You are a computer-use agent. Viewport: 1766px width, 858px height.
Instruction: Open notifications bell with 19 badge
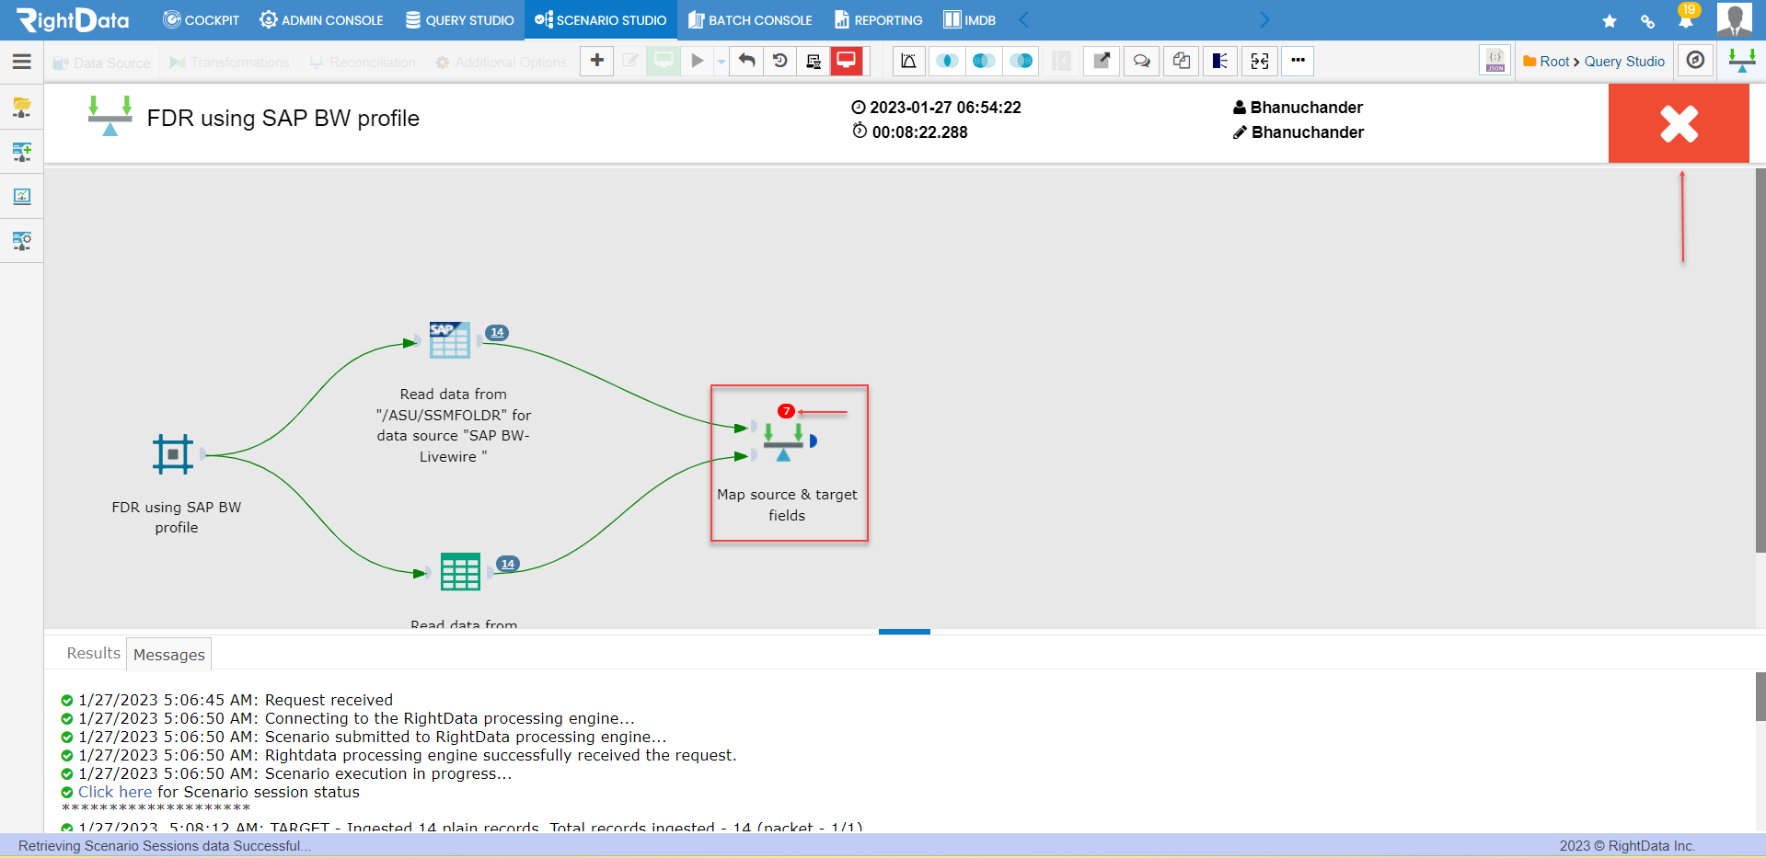coord(1687,18)
